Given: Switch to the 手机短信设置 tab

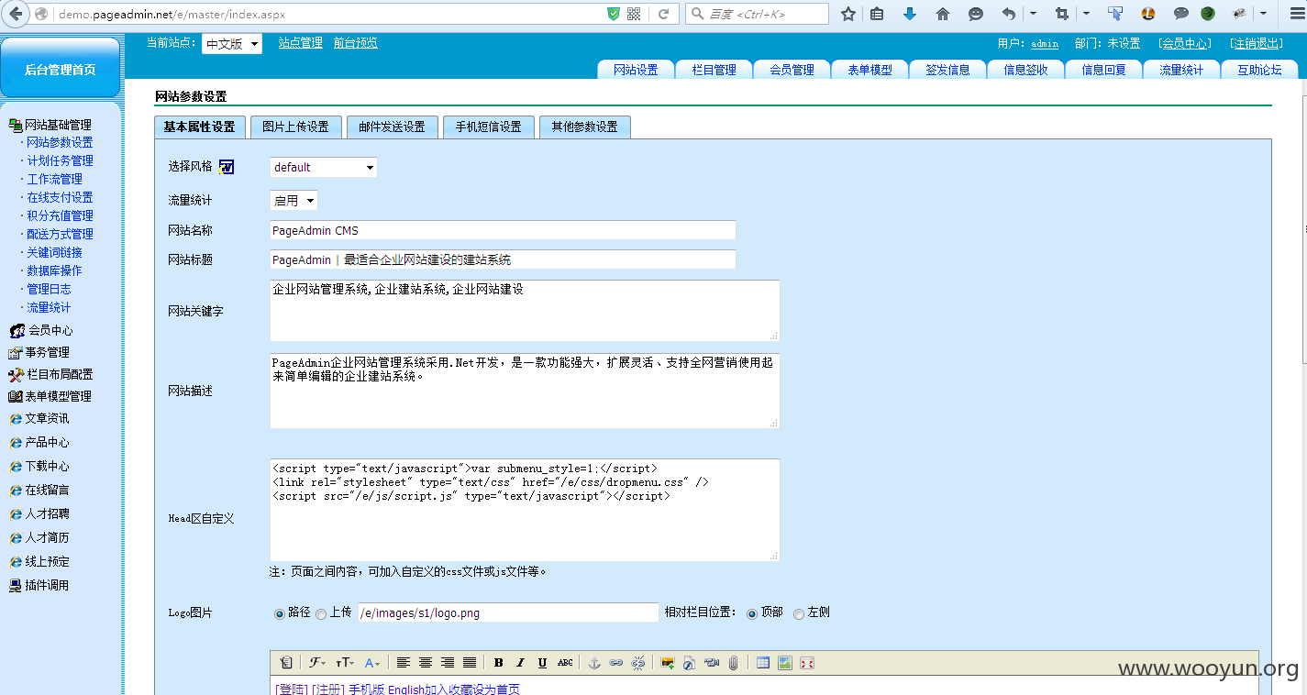Looking at the screenshot, I should (488, 127).
